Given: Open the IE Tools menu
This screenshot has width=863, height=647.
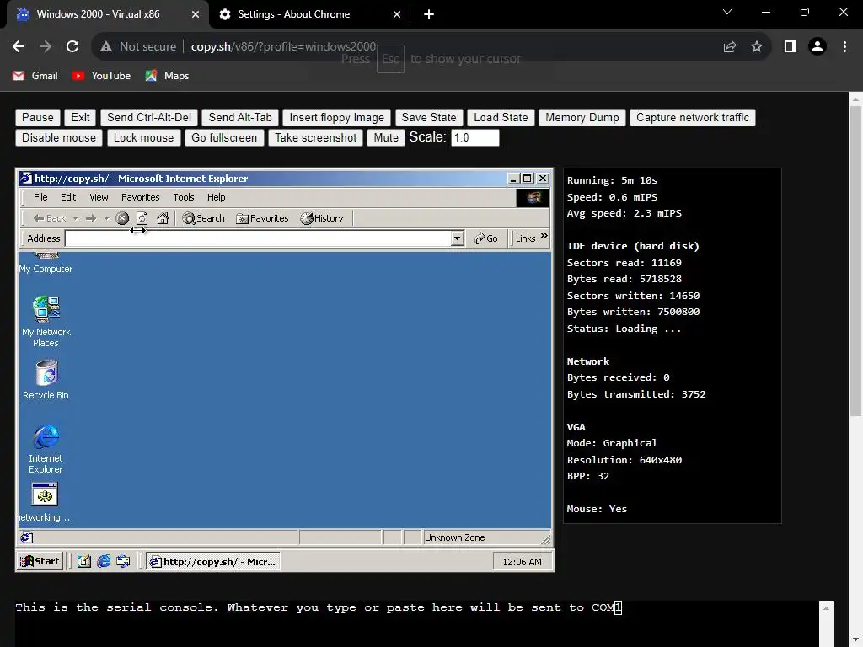Looking at the screenshot, I should [183, 197].
